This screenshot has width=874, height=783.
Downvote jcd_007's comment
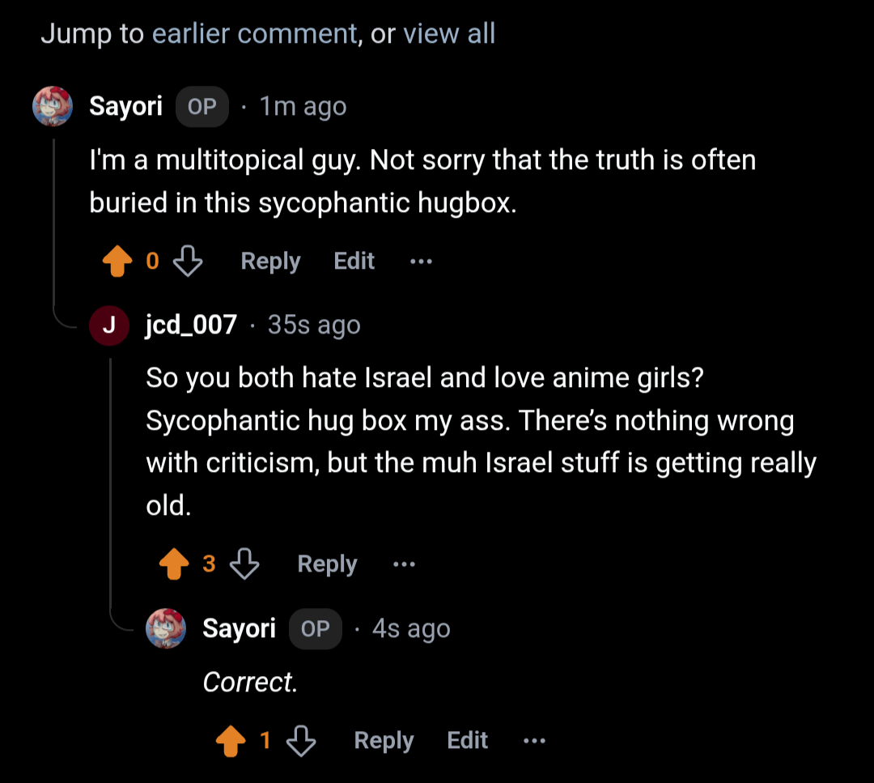pos(244,564)
